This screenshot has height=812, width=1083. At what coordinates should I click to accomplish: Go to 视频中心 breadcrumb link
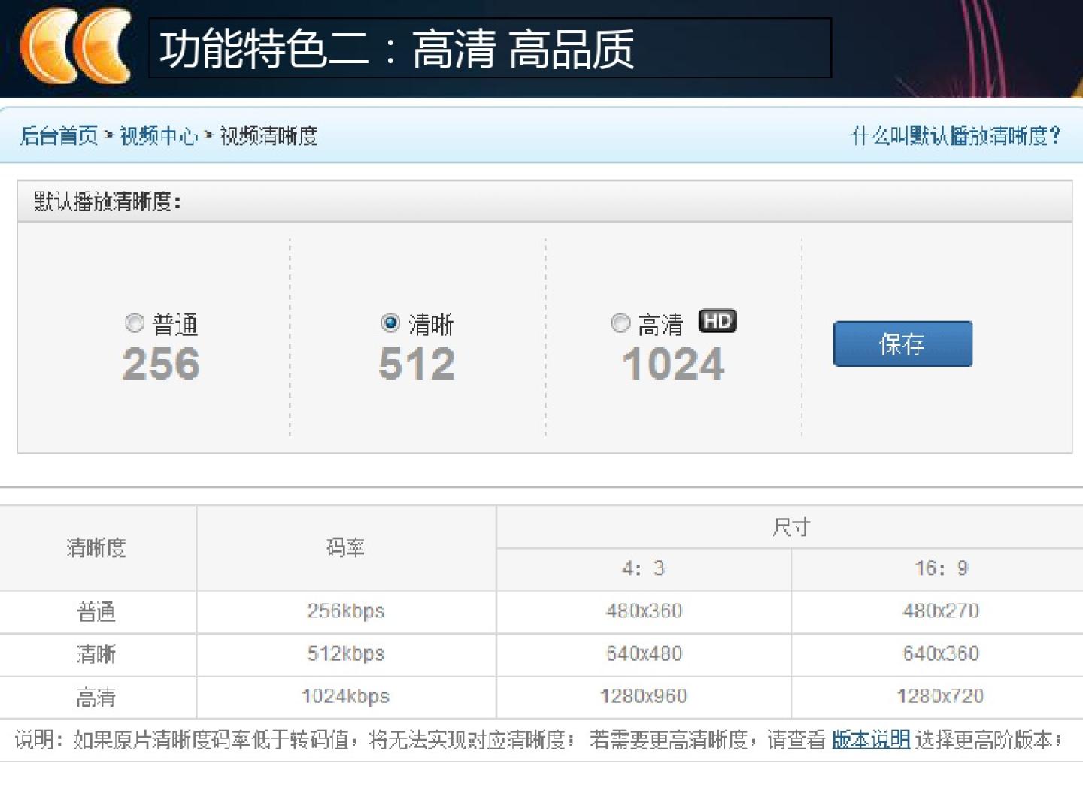(x=158, y=136)
